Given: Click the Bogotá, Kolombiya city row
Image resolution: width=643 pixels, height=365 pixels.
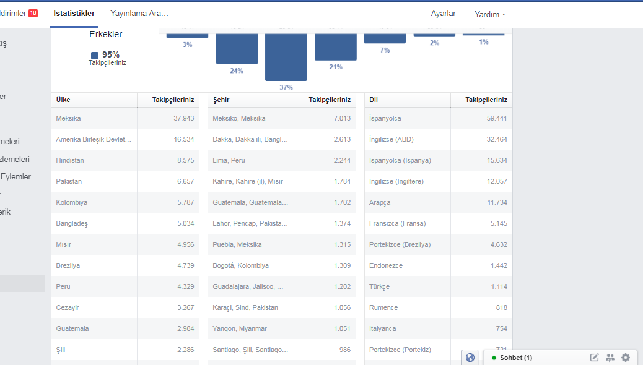Looking at the screenshot, I should (x=282, y=265).
